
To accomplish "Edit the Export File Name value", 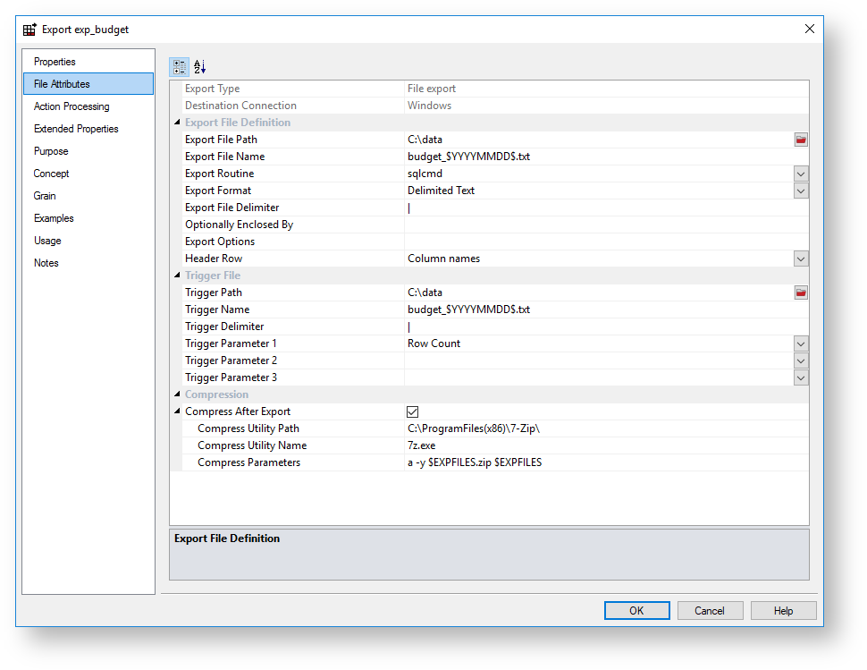I will click(607, 157).
